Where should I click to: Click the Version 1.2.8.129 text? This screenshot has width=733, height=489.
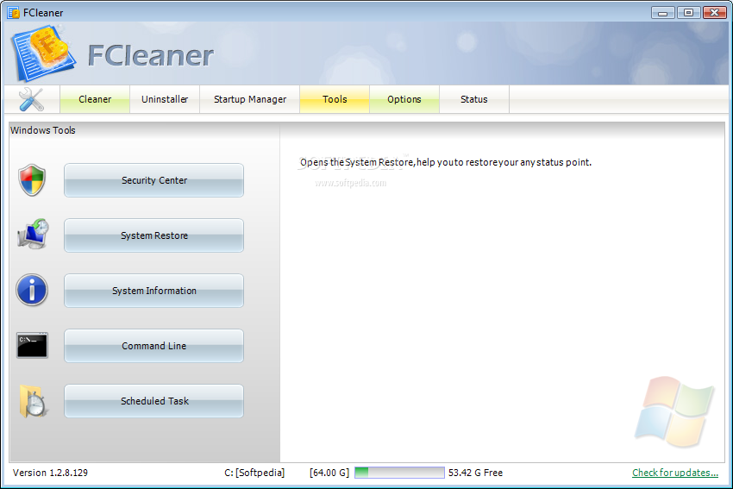pyautogui.click(x=50, y=473)
